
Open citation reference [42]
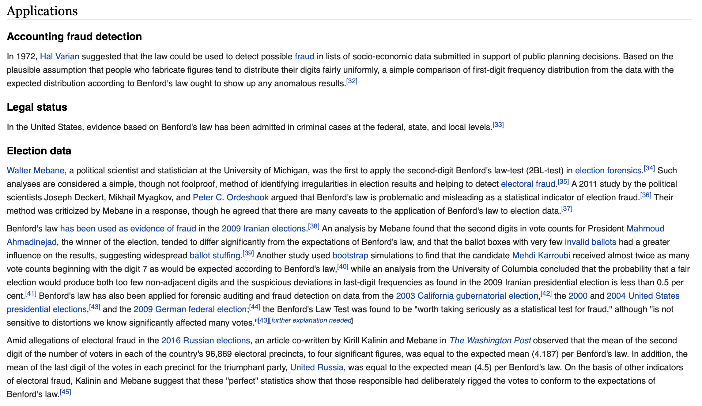(x=546, y=293)
